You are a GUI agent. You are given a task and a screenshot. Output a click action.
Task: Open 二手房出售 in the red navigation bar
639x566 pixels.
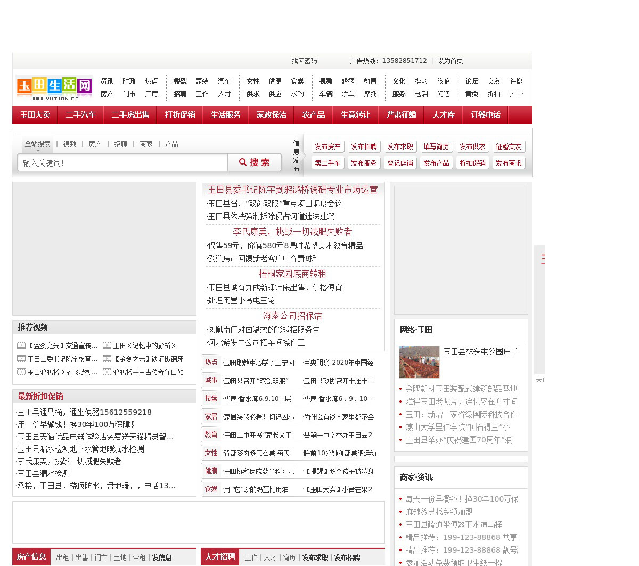130,115
